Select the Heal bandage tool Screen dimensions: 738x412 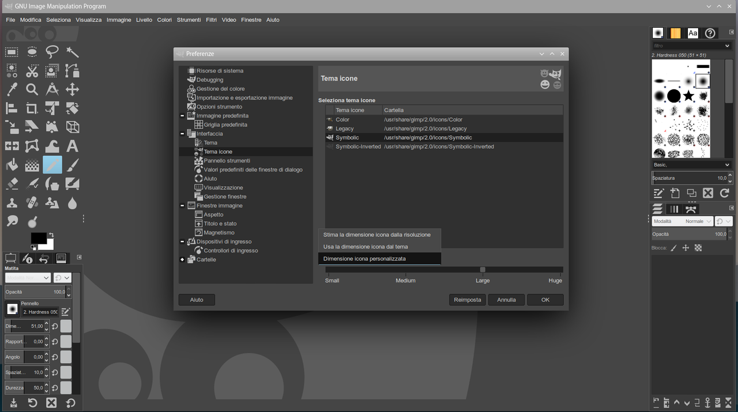coord(32,203)
